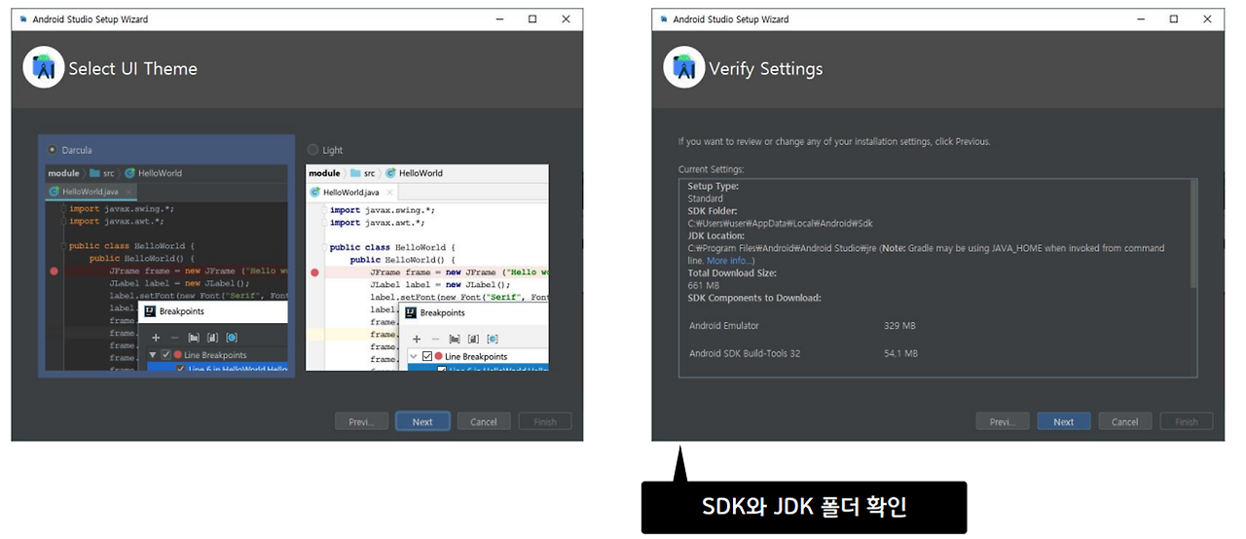
Task: Click the HelloWorld class icon in Light breadcrumb
Action: pos(390,173)
